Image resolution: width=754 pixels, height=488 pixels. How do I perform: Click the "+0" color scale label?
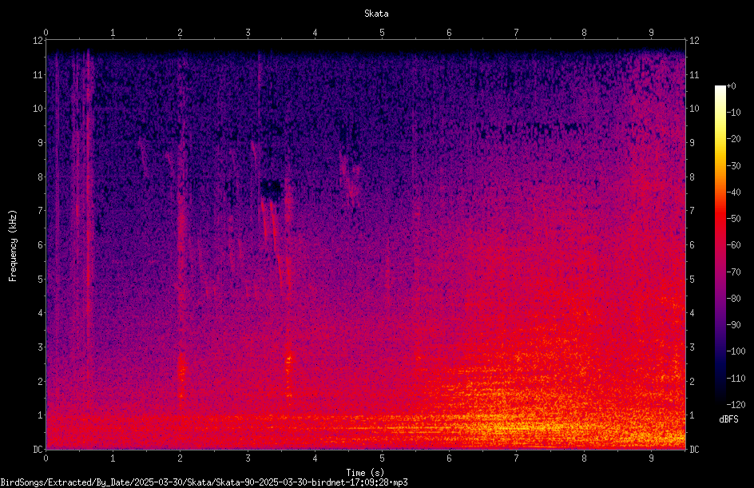point(731,86)
